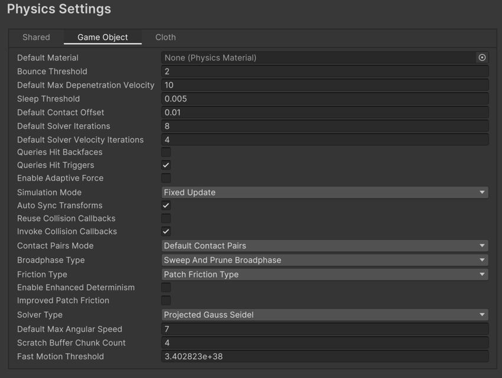Enable Enhanced Determinism
The image size is (502, 378).
coord(165,288)
